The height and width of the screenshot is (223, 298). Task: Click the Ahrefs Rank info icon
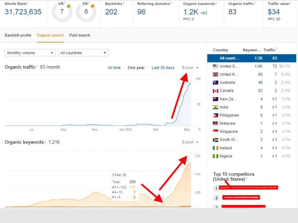coord(27,3)
